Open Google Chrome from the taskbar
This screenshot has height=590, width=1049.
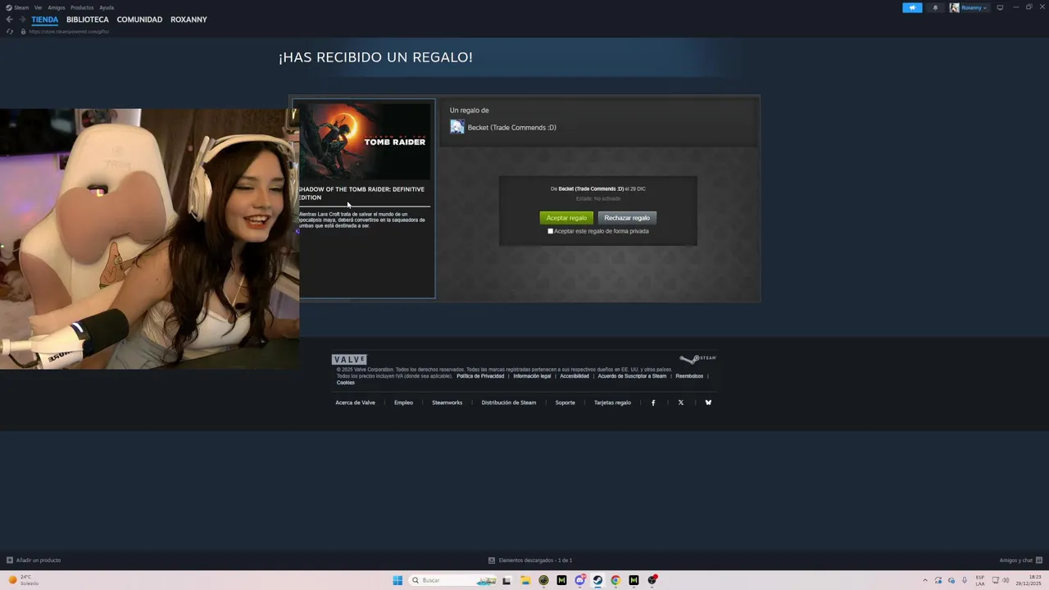tap(615, 580)
